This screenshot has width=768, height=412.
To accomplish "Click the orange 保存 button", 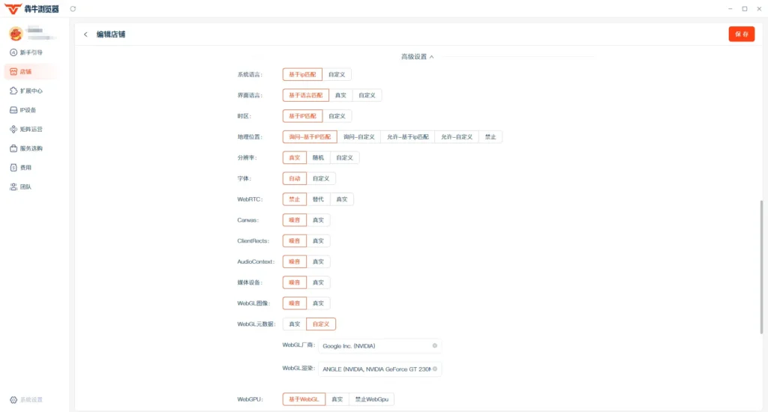I will (x=742, y=34).
